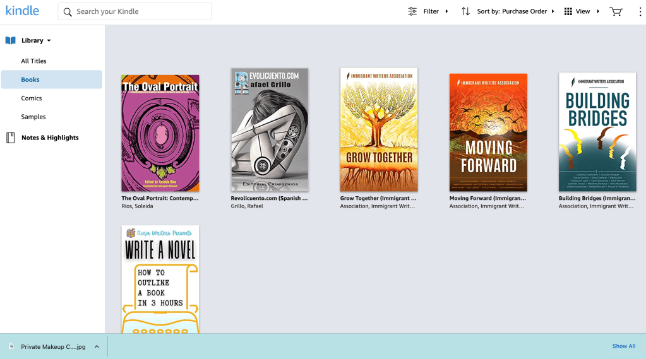Expand the Library dropdown arrow
This screenshot has height=359, width=646.
pos(49,41)
